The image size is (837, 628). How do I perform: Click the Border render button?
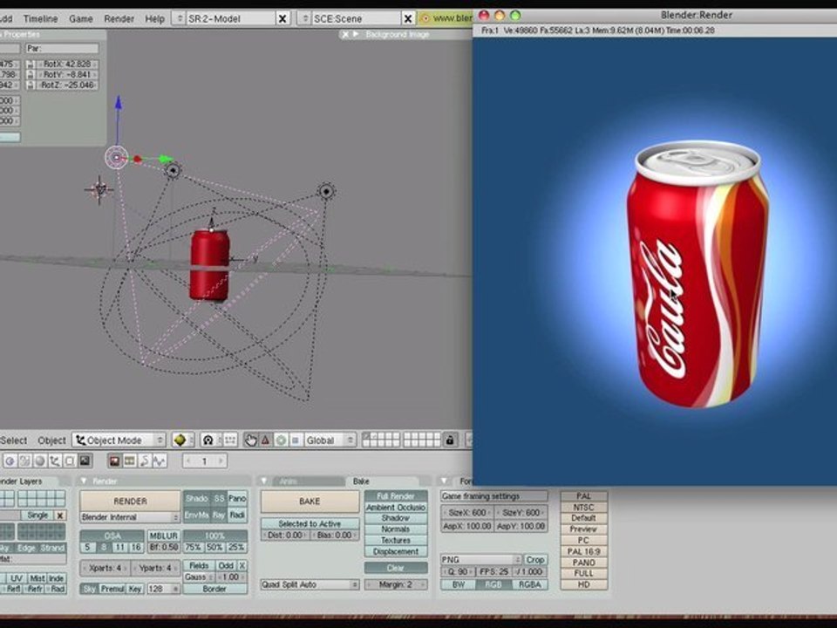click(214, 589)
